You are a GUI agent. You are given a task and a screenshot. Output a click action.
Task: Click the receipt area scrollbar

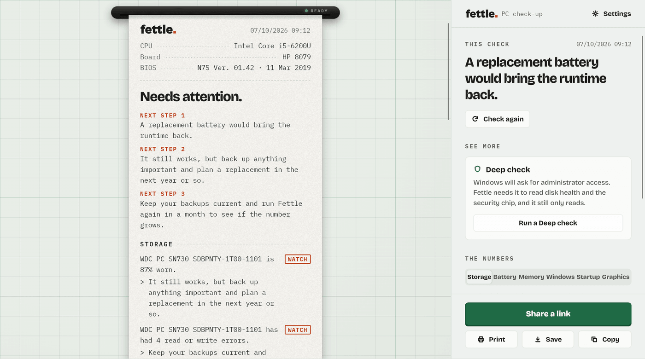click(x=448, y=71)
